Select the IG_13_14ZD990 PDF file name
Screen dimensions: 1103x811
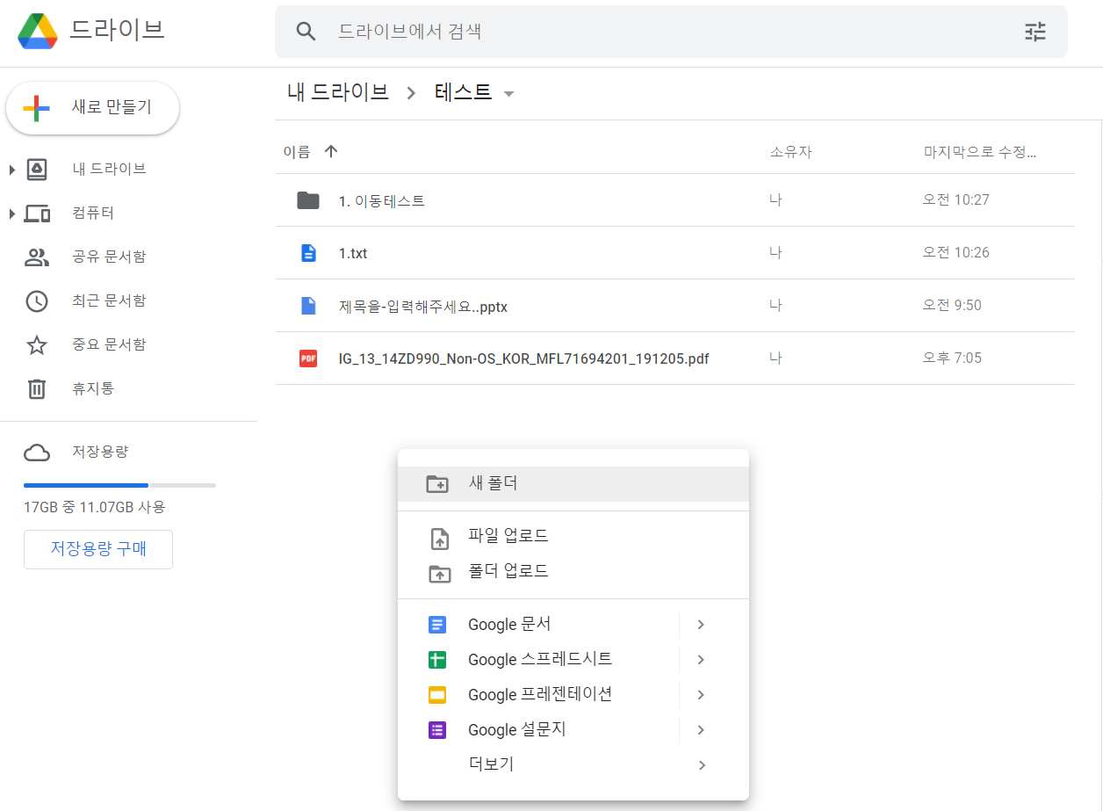pyautogui.click(x=524, y=358)
